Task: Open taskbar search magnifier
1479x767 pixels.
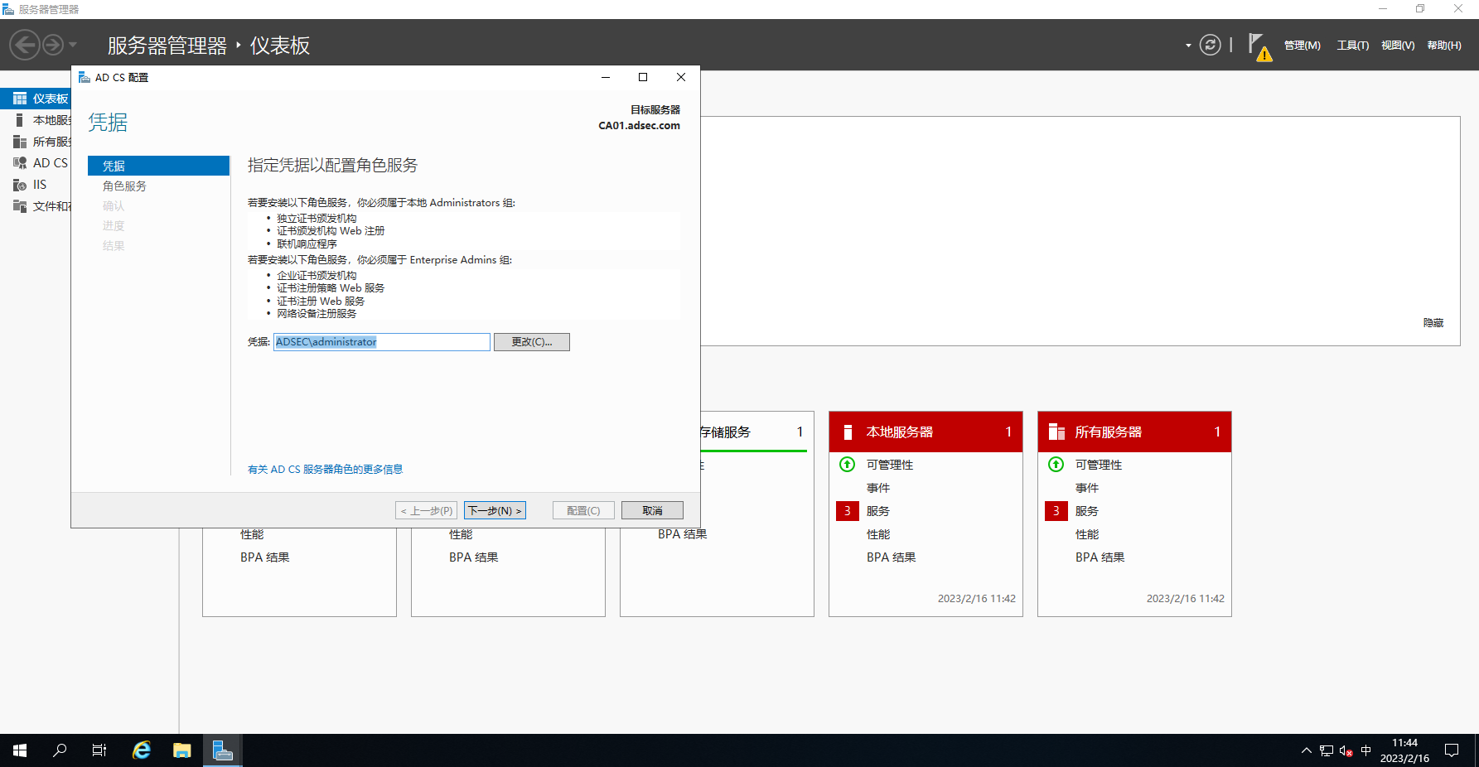Action: click(x=60, y=750)
